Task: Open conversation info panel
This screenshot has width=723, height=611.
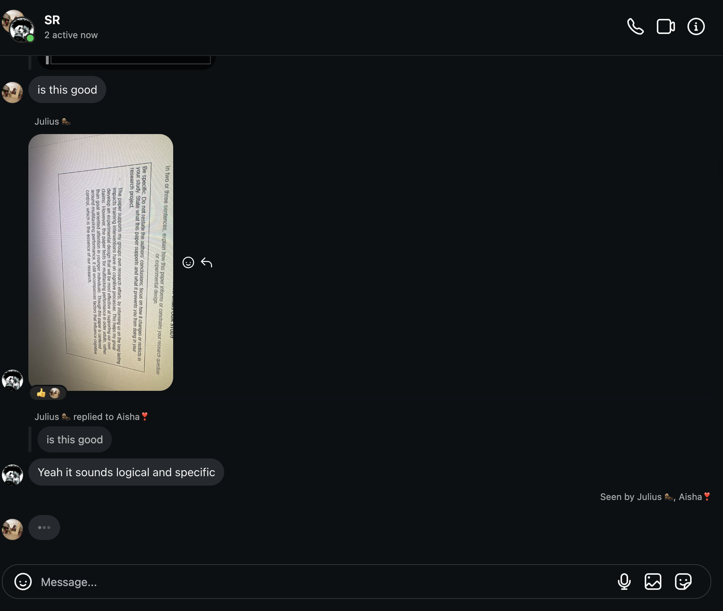Action: click(x=696, y=26)
